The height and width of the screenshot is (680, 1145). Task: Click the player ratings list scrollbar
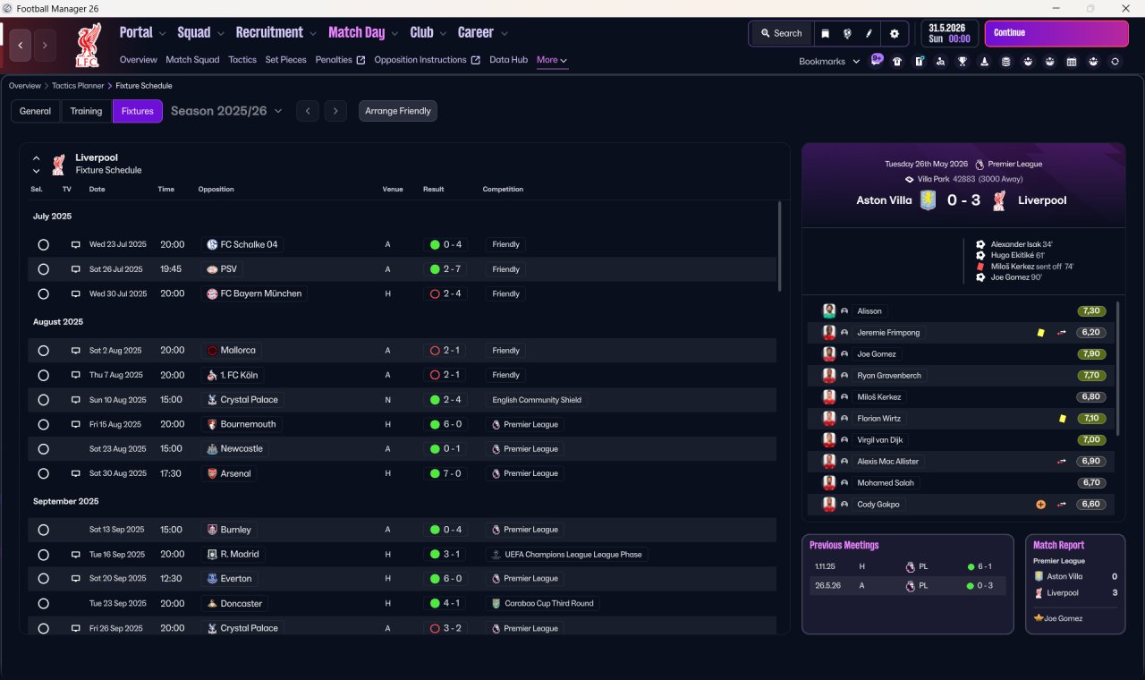1118,368
